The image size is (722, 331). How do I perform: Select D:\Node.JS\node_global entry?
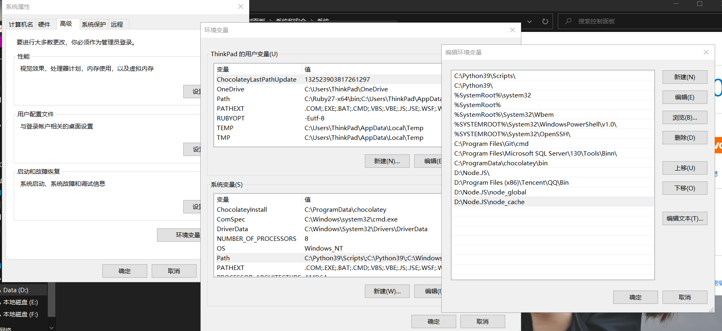pyautogui.click(x=553, y=192)
